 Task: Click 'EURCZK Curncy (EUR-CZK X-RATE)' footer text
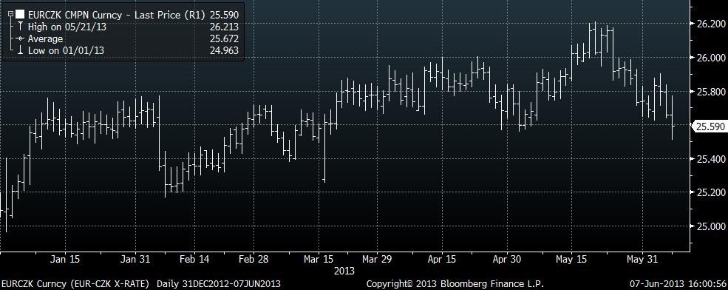click(75, 283)
